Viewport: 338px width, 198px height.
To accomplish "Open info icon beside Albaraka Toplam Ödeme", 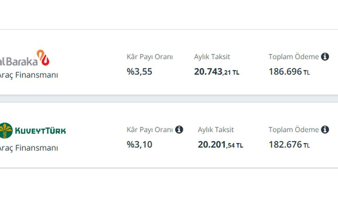I will tap(325, 57).
